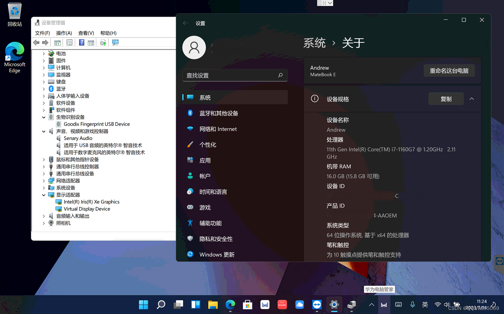Open the Properties icon in Device Manager toolbar

point(70,43)
